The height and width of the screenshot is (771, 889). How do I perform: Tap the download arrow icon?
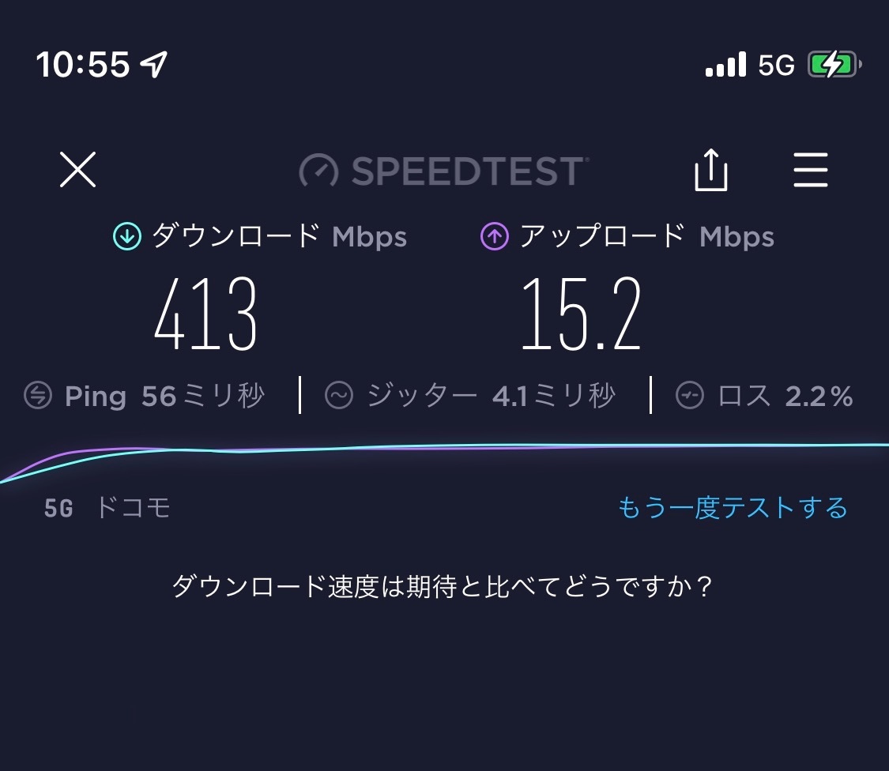pos(126,236)
